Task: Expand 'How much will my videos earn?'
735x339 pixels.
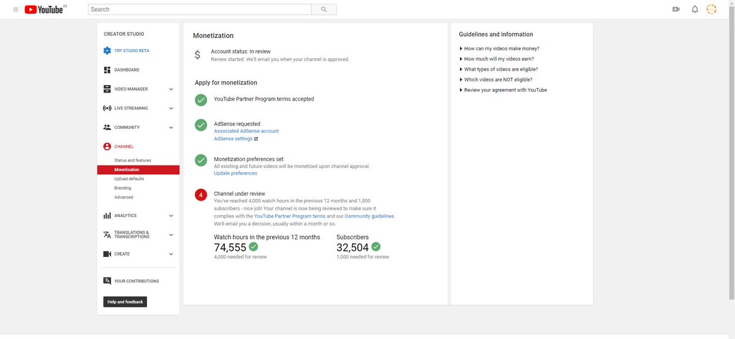Action: [497, 59]
